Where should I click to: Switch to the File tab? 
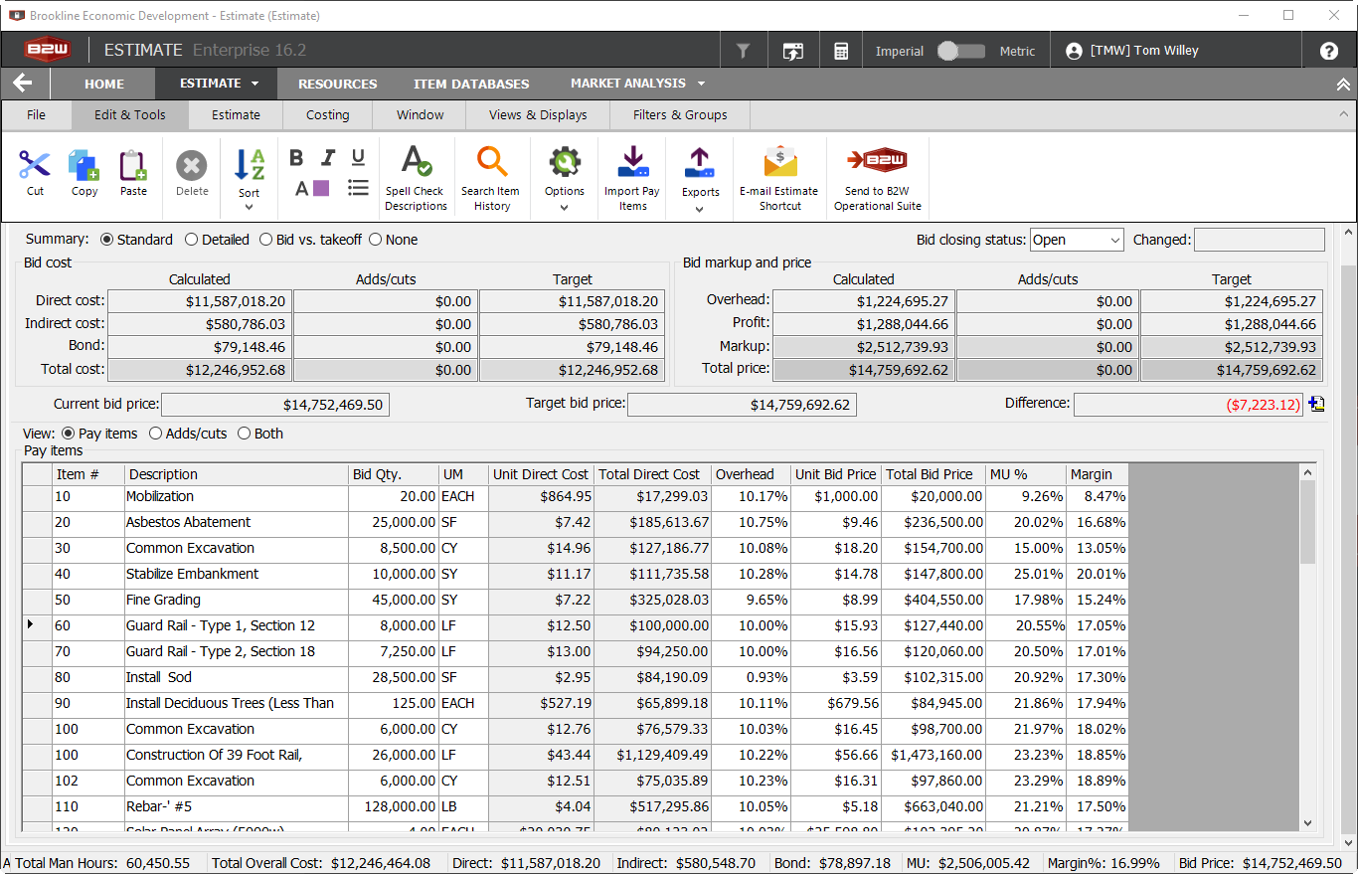(36, 114)
